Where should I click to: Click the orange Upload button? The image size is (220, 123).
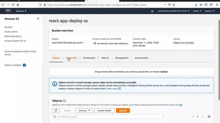tap(123, 110)
